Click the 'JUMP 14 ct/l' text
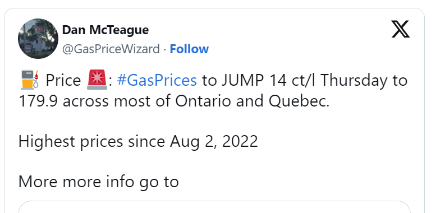Viewport: 436px width, 213px height. pyautogui.click(x=269, y=80)
